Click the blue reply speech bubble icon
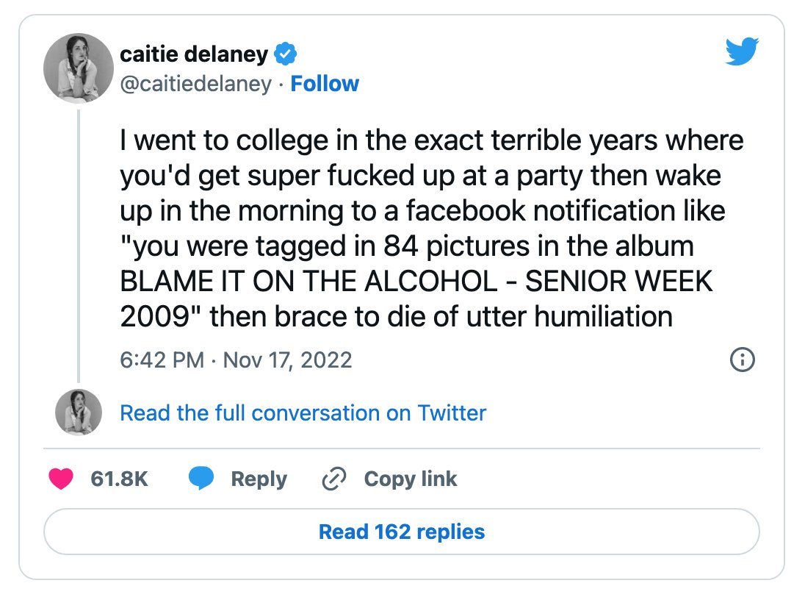 point(201,479)
